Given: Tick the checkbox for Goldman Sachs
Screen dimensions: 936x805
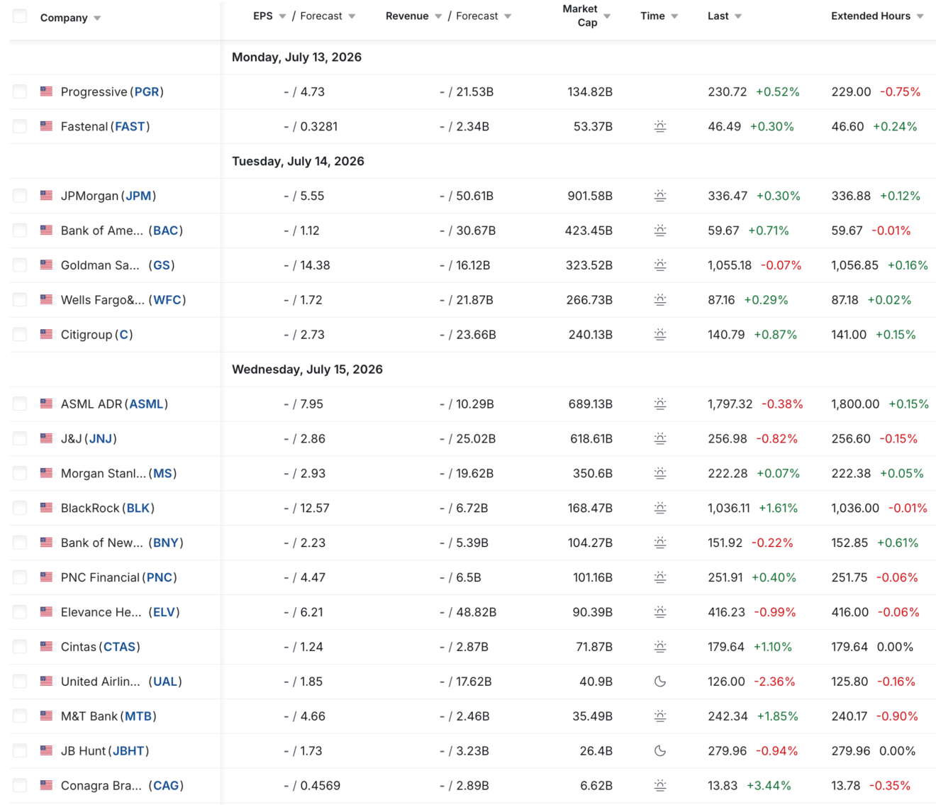Looking at the screenshot, I should click(x=20, y=265).
